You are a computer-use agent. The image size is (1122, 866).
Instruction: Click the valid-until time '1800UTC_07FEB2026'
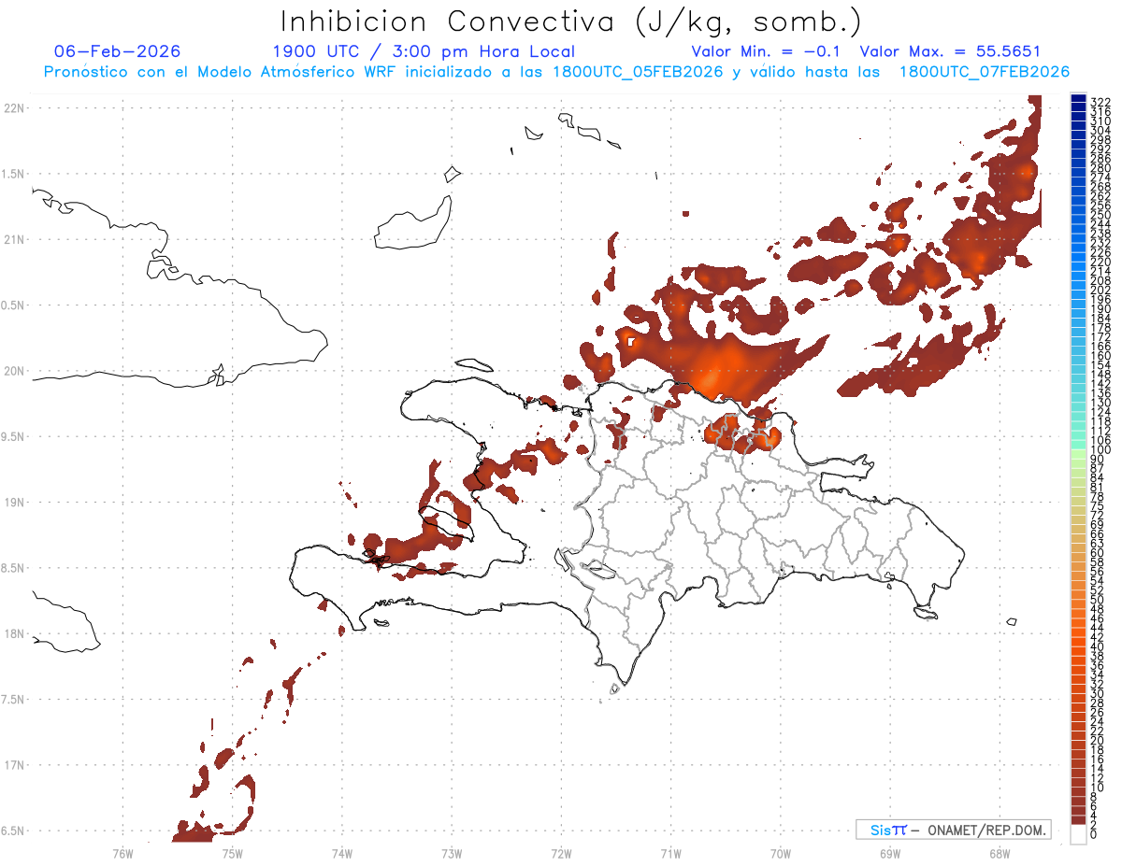coord(984,72)
